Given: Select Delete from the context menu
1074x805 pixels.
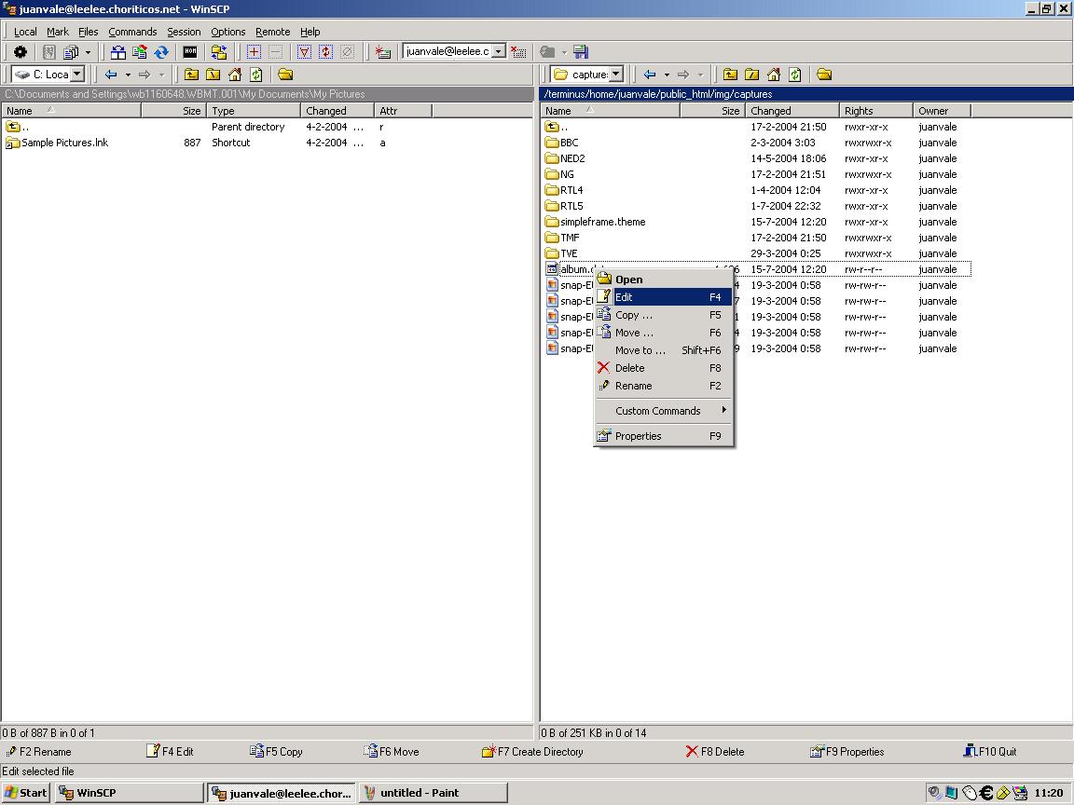Looking at the screenshot, I should point(663,368).
